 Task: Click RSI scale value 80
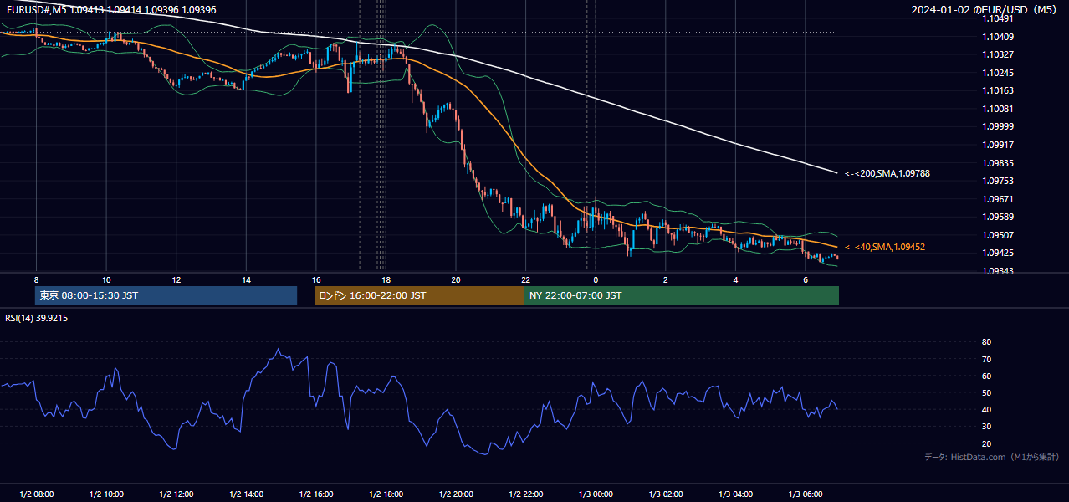pyautogui.click(x=987, y=342)
